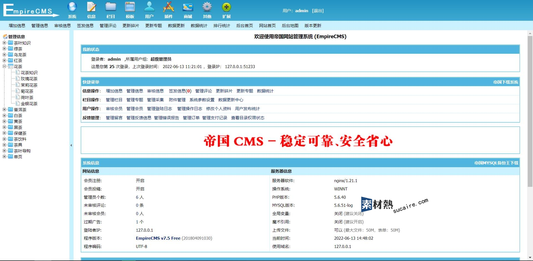Open 版本更新 in top menu bar
The width and height of the screenshot is (533, 261).
(x=313, y=26)
